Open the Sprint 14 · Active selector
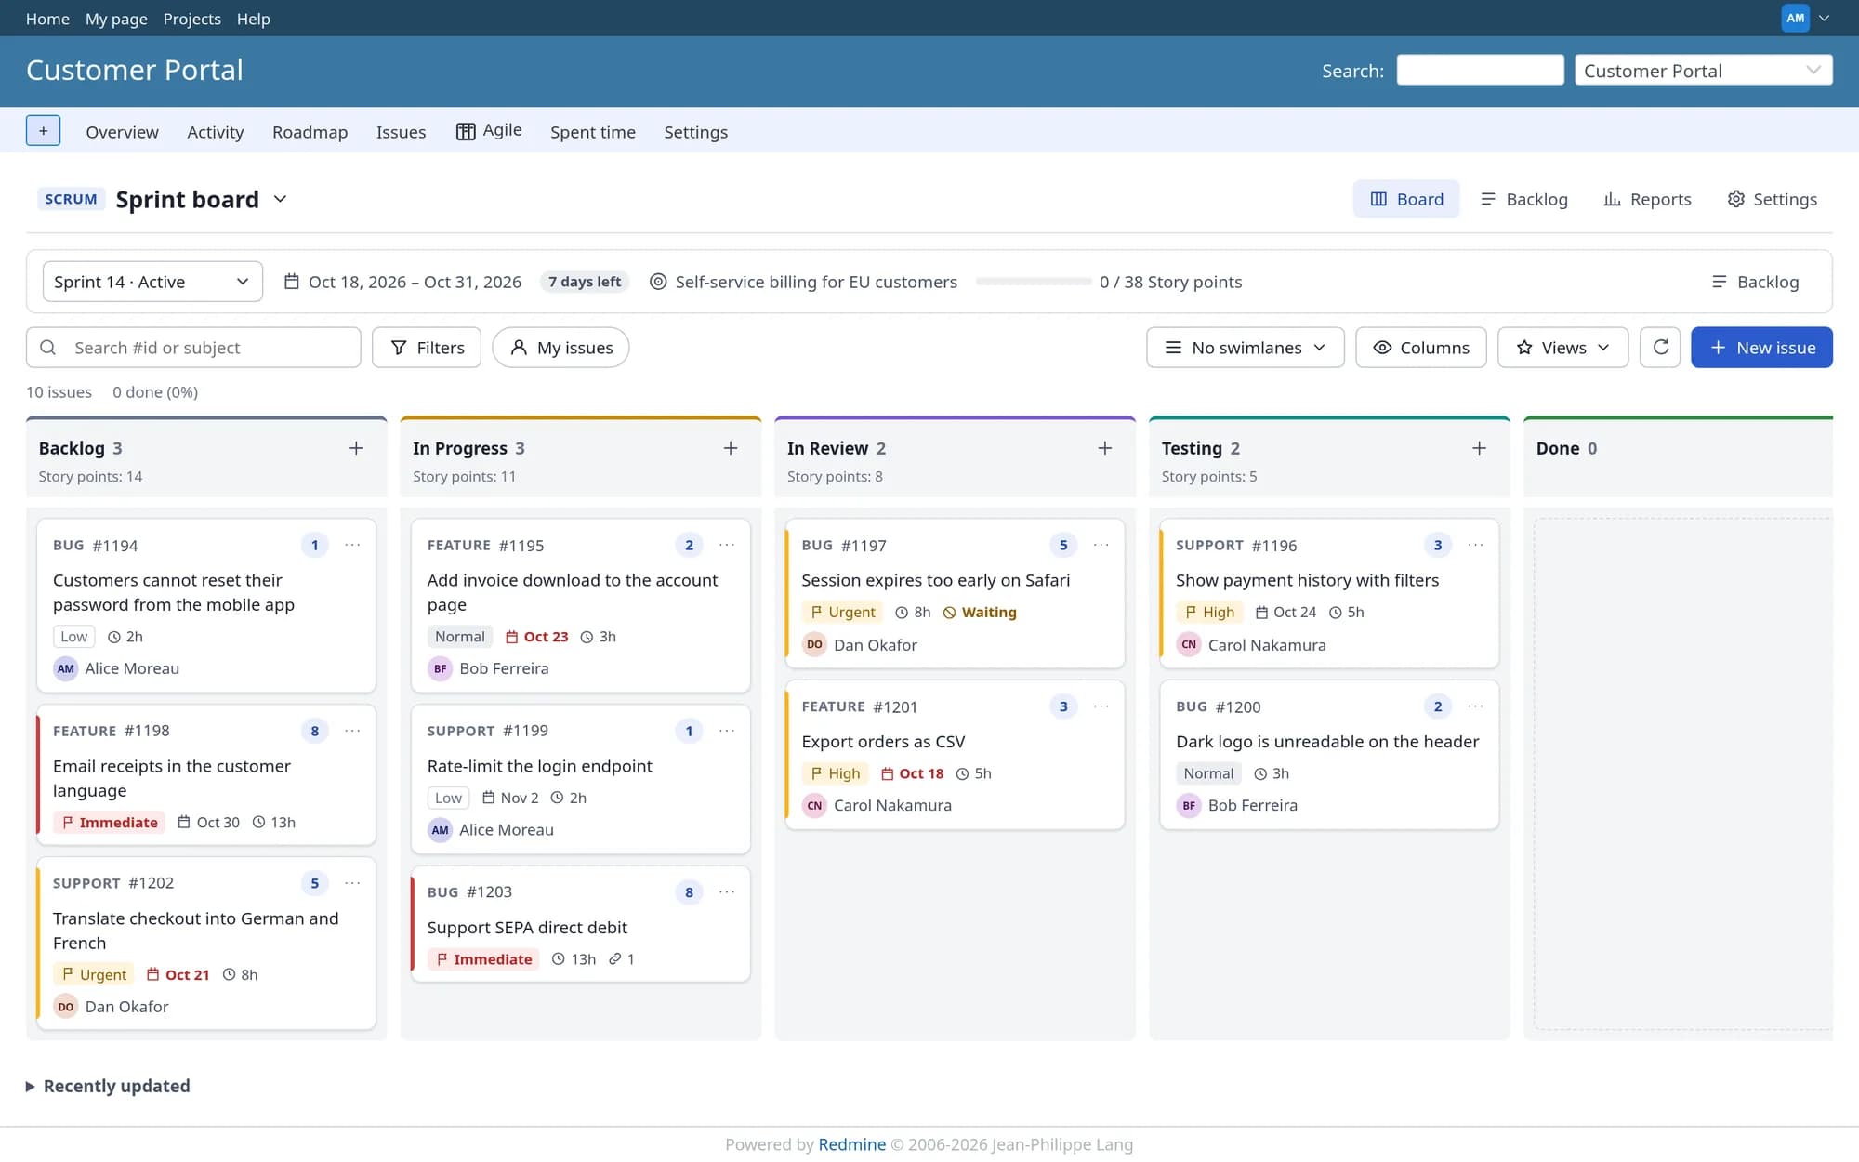Screen dimensions: 1859x1162 coord(152,282)
